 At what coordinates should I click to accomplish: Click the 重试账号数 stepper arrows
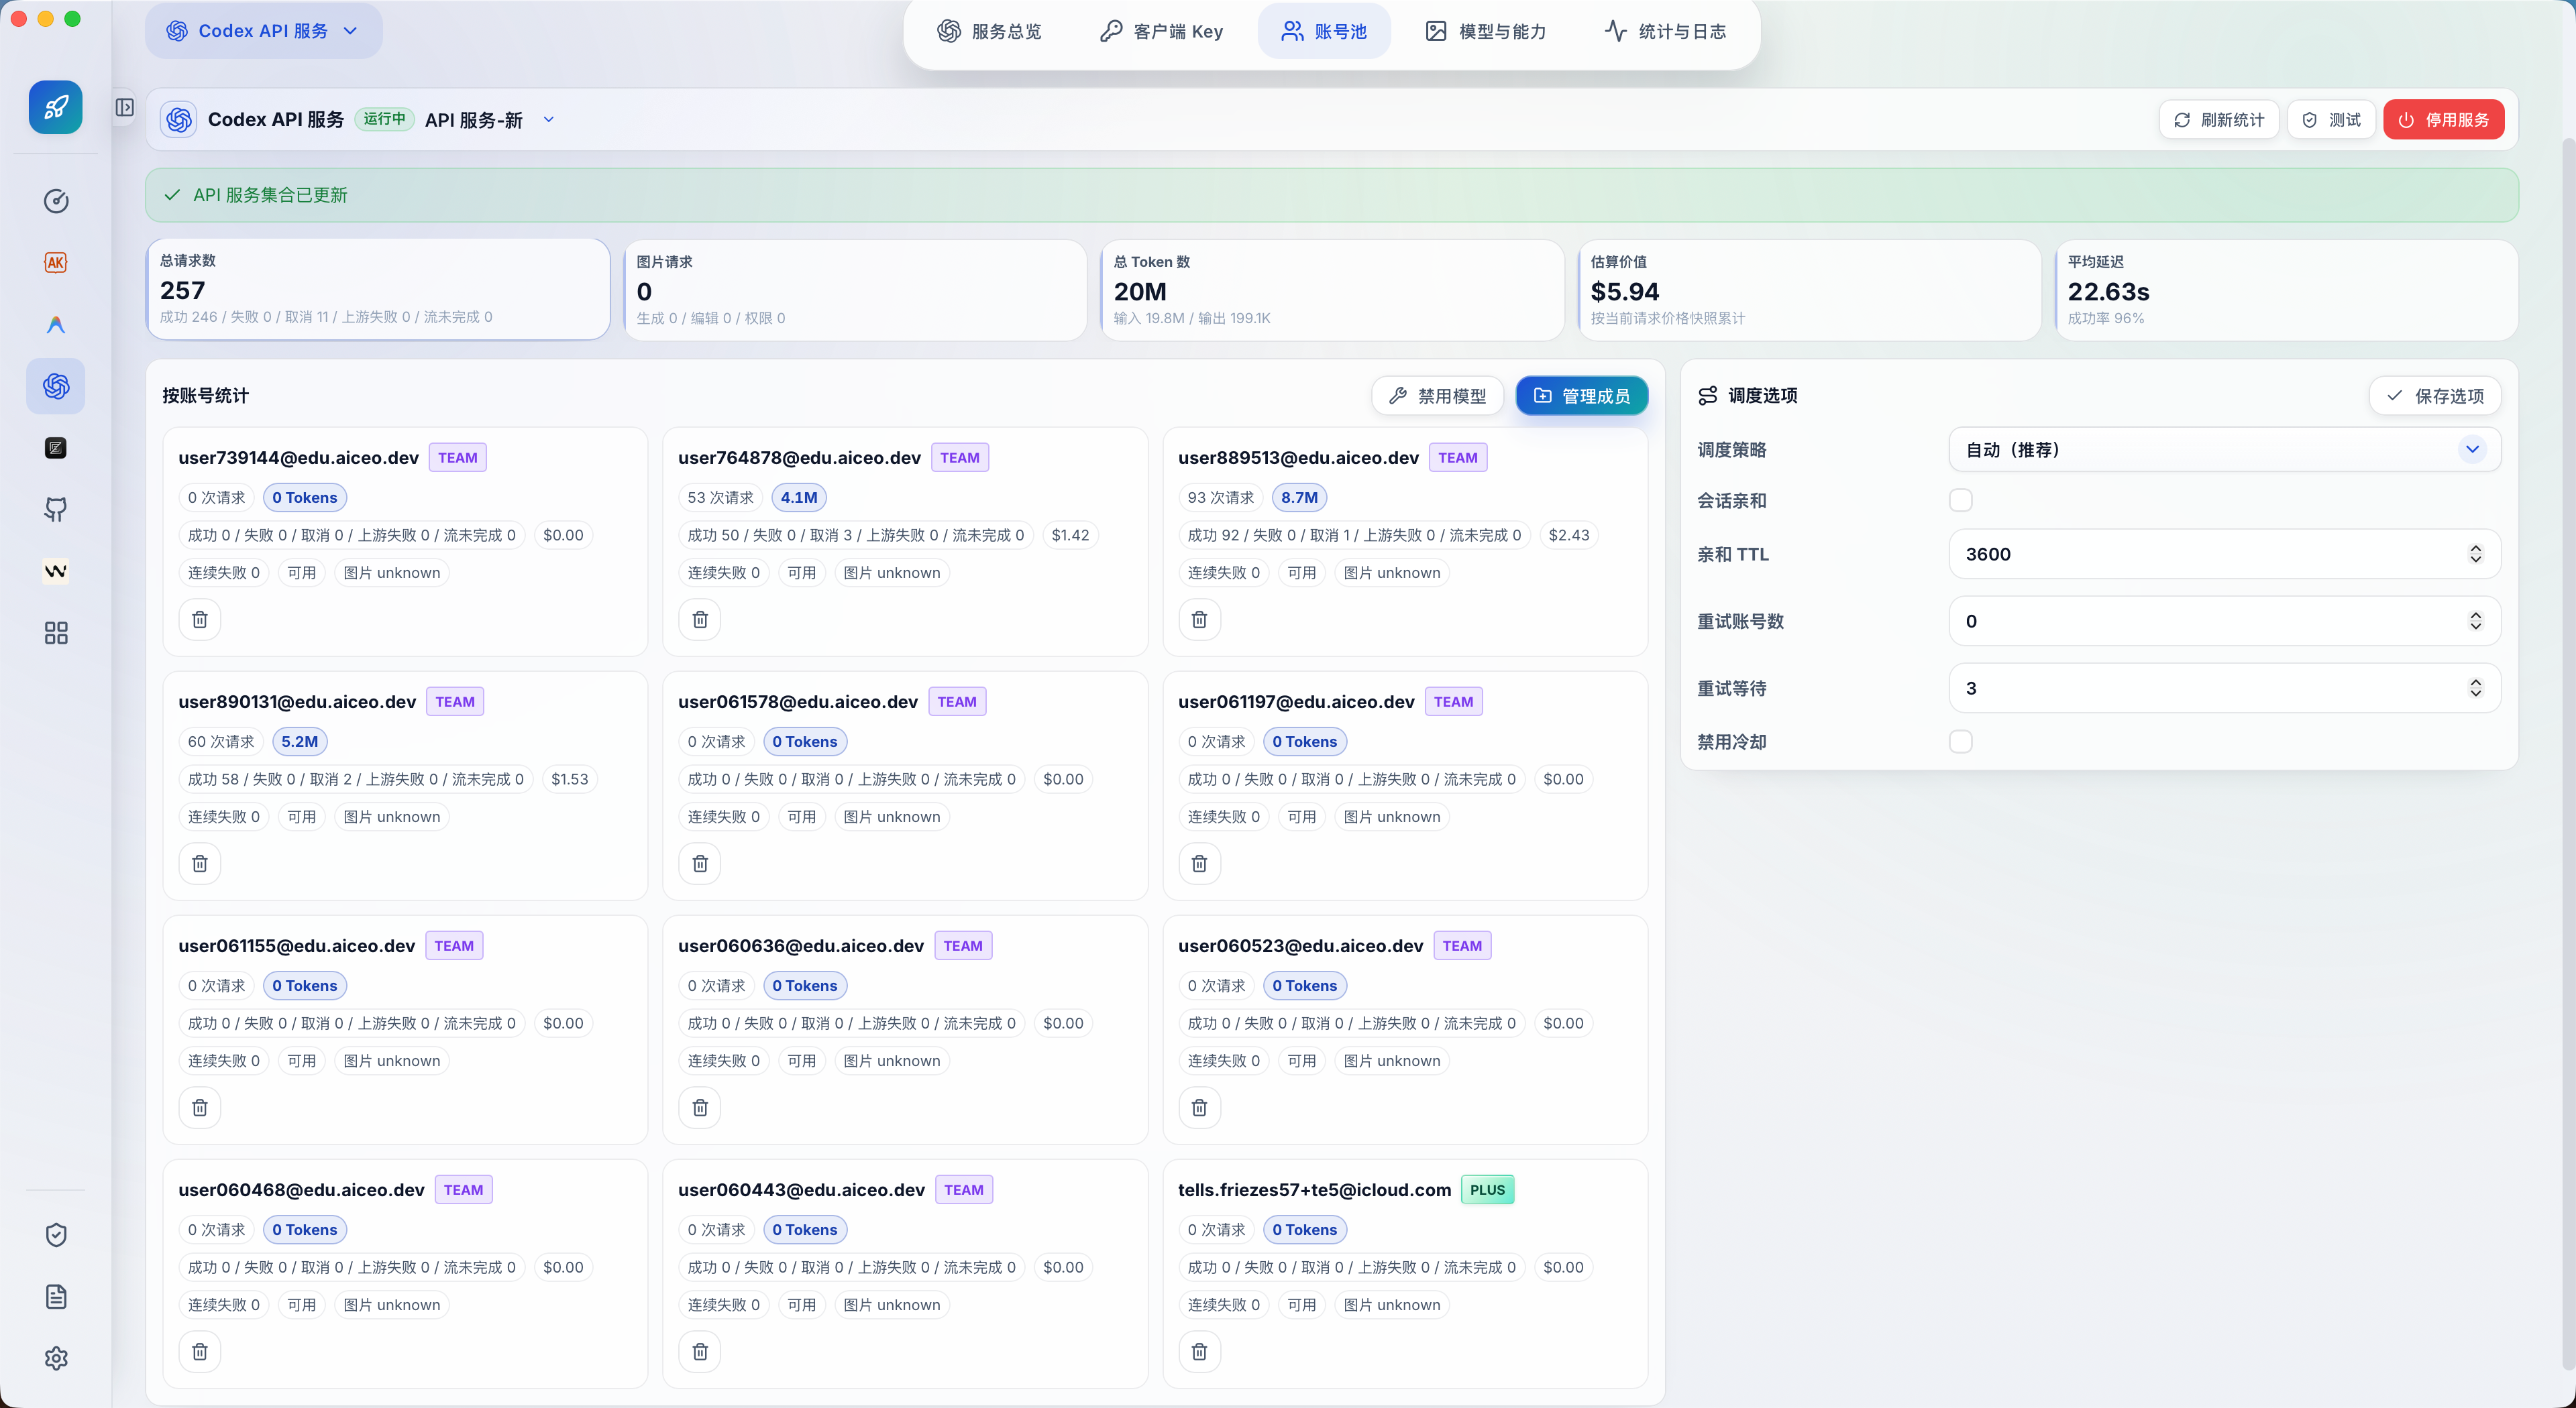(x=2476, y=622)
